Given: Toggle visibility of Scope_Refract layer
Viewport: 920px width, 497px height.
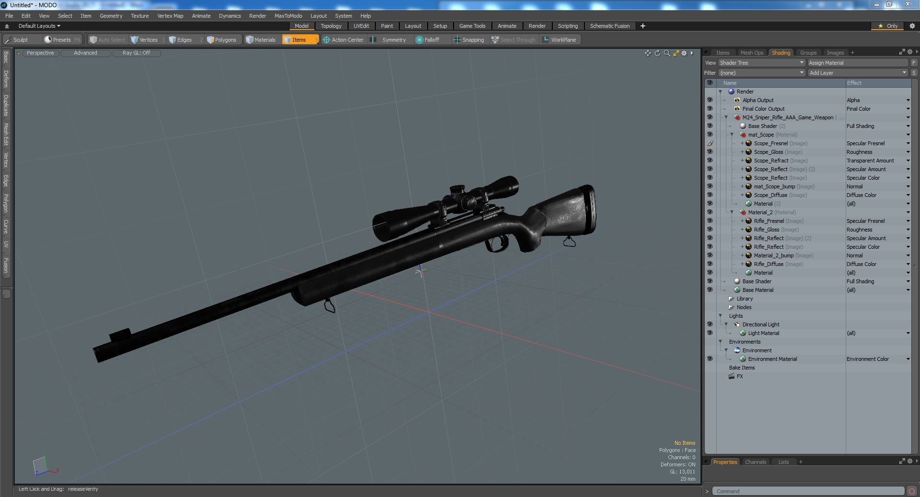Looking at the screenshot, I should 710,161.
